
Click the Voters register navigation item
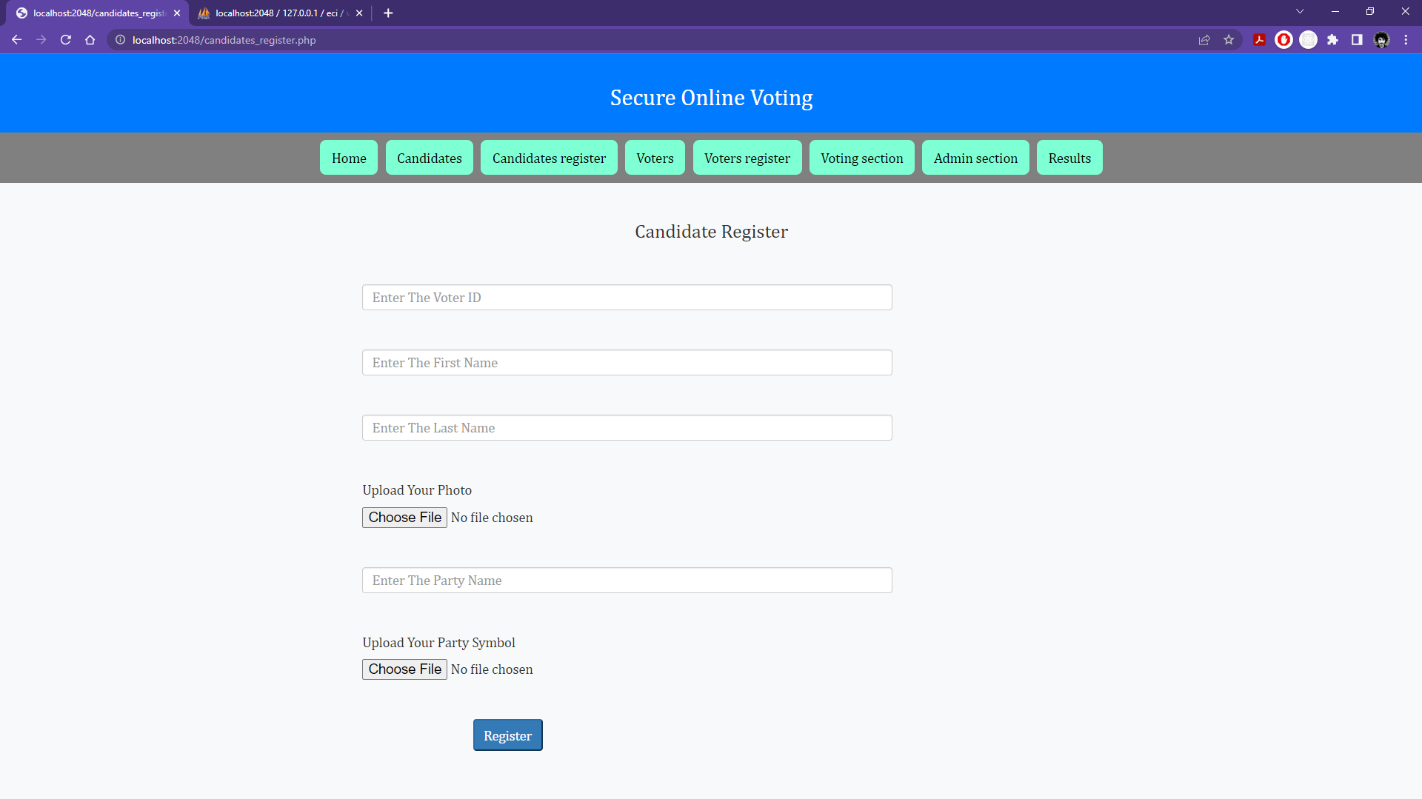pos(747,158)
